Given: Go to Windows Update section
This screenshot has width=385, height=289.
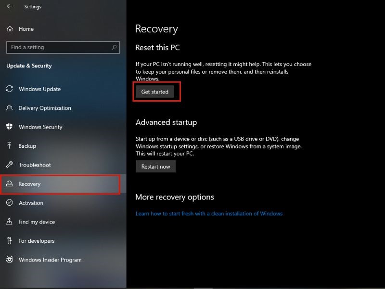Looking at the screenshot, I should [39, 89].
